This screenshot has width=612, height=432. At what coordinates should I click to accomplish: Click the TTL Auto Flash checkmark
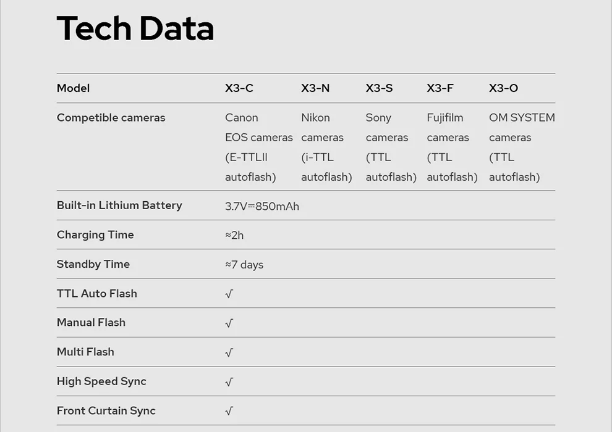point(229,294)
